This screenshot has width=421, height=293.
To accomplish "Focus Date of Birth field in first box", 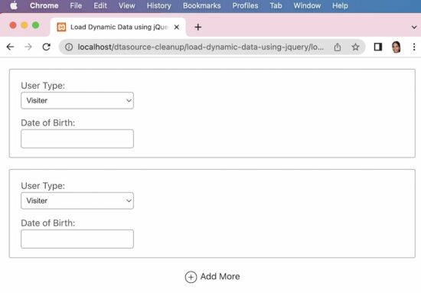I will pyautogui.click(x=77, y=138).
